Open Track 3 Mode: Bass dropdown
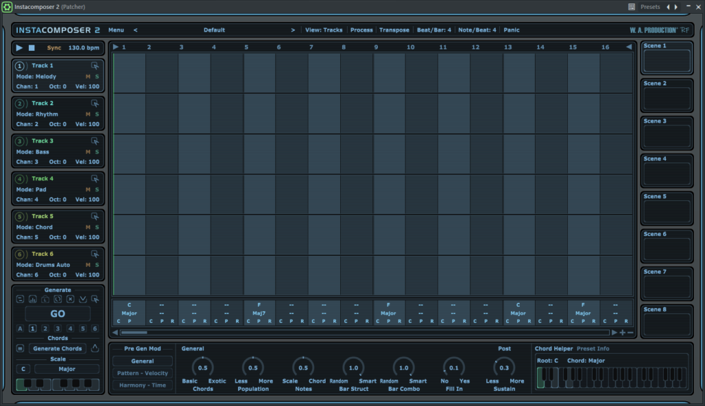Image resolution: width=705 pixels, height=406 pixels. click(32, 152)
